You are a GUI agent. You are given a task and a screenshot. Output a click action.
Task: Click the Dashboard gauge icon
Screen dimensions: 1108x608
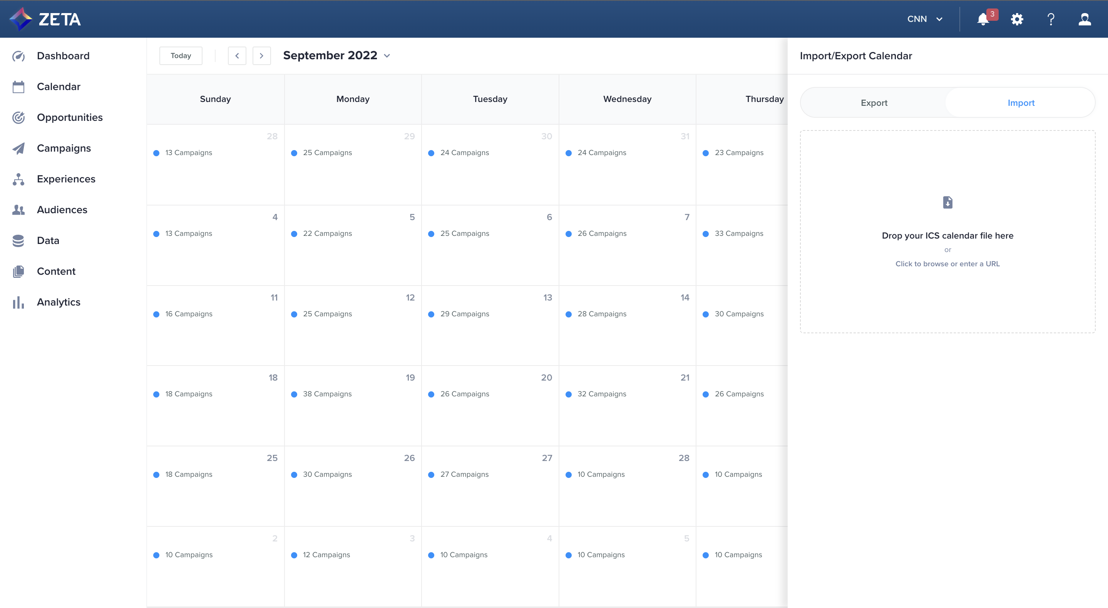click(18, 56)
